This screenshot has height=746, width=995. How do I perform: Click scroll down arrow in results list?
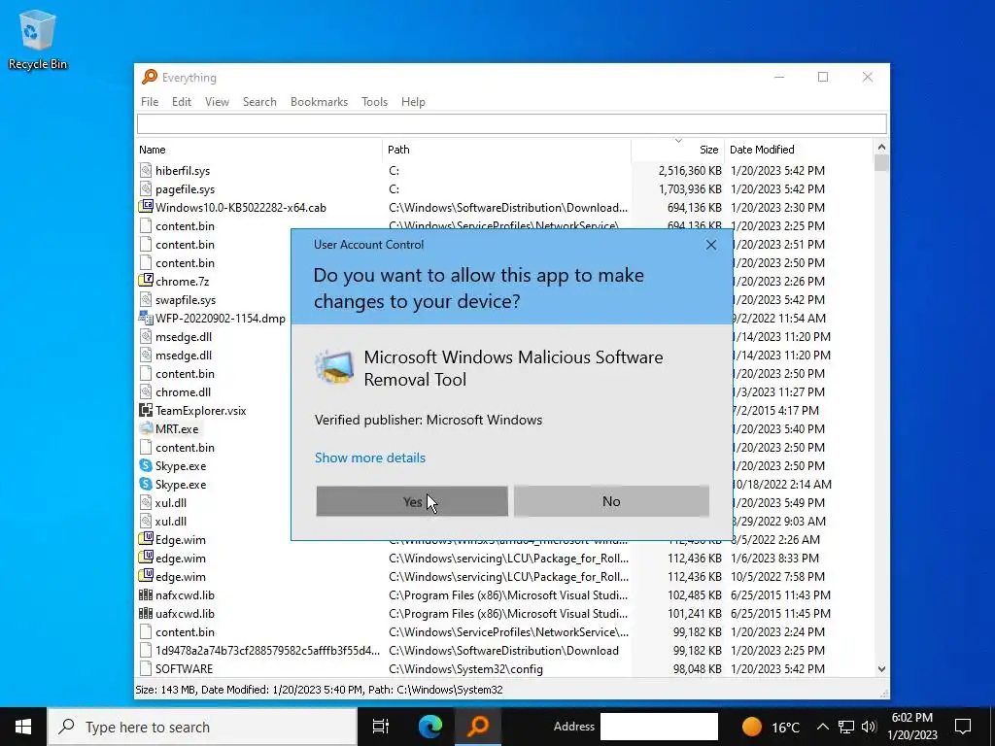click(x=881, y=668)
